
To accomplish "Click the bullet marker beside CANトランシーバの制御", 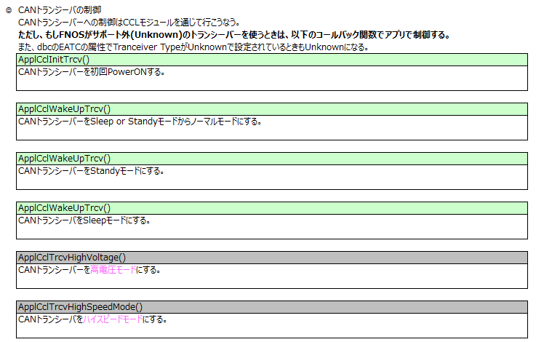I will (x=9, y=10).
